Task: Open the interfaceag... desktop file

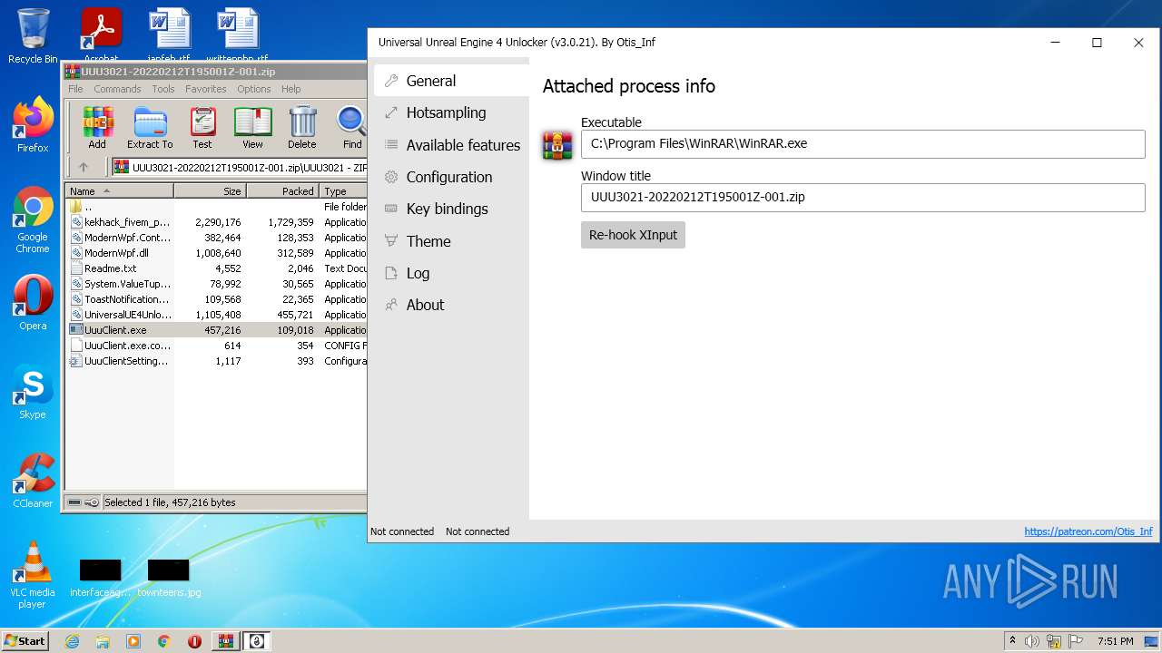Action: [x=101, y=578]
